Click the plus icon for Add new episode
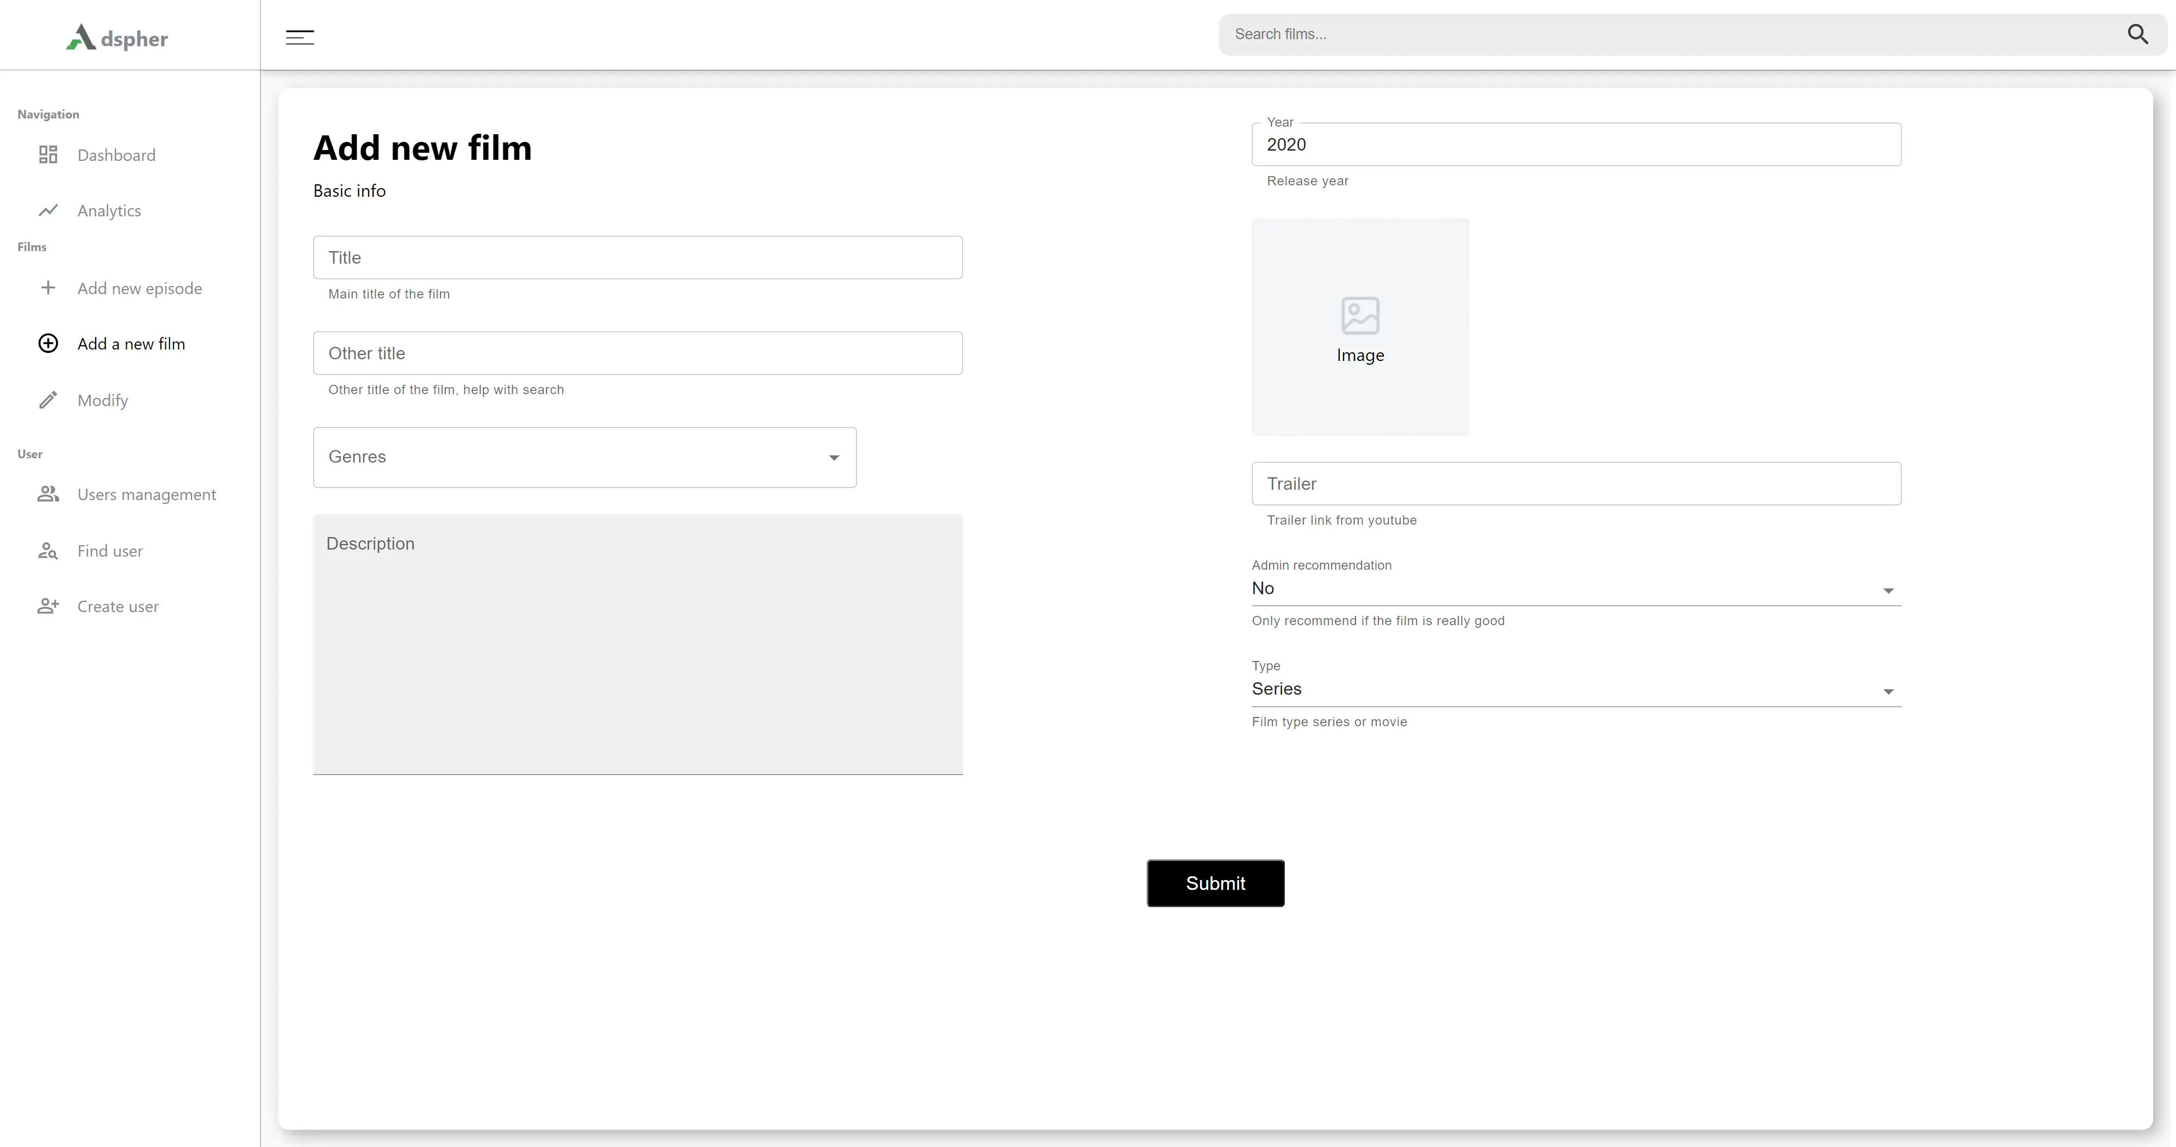Viewport: 2176px width, 1147px height. point(48,288)
